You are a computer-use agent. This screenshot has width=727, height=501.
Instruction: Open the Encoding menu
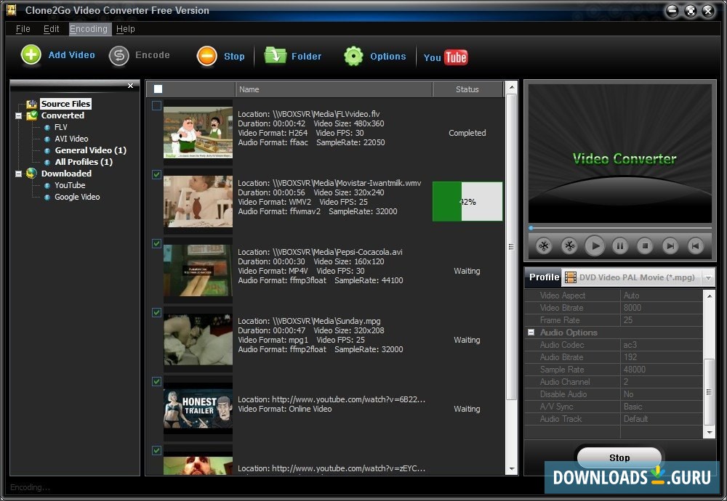89,29
